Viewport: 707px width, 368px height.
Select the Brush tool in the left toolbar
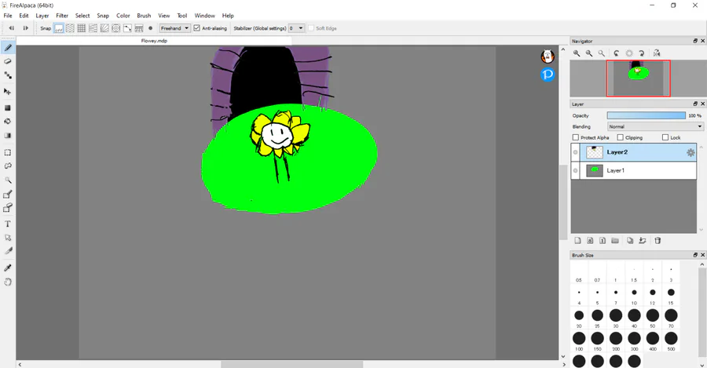tap(8, 48)
